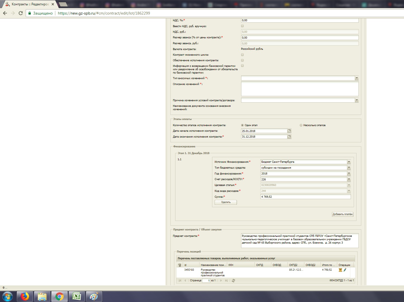404x302 pixels.
Task: Click the secure padlock icon in address bar
Action: click(30, 13)
